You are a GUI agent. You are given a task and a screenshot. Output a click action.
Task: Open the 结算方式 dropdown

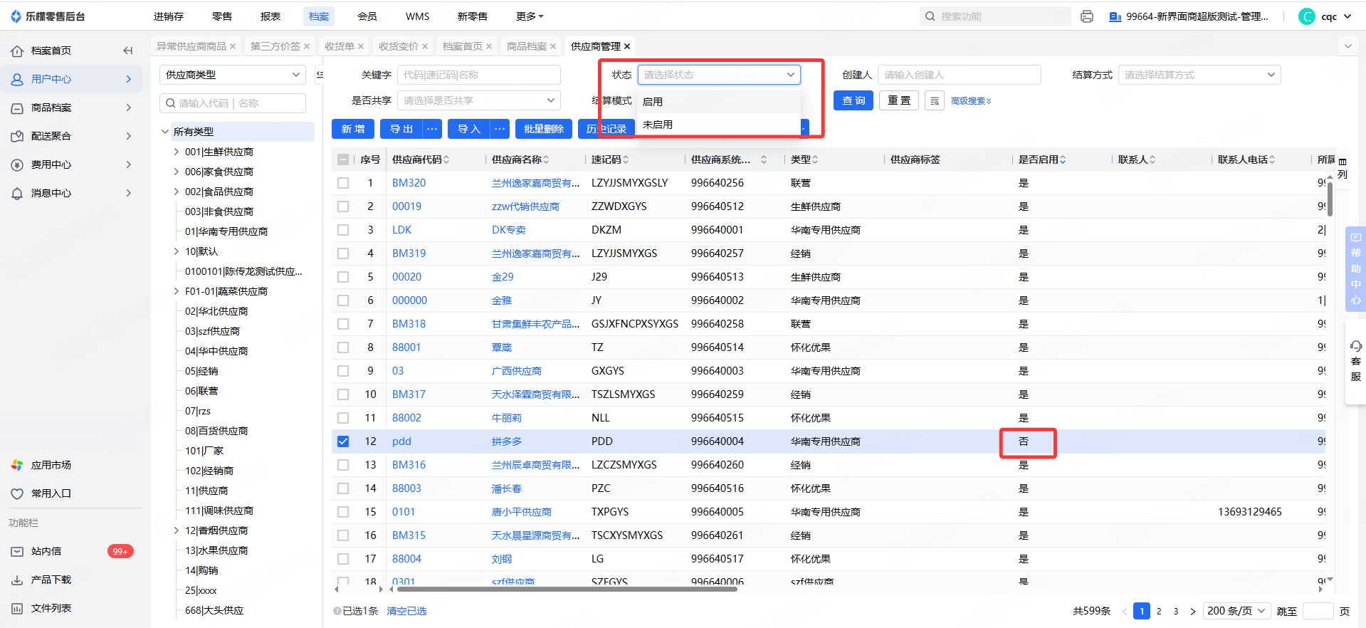tap(1199, 75)
